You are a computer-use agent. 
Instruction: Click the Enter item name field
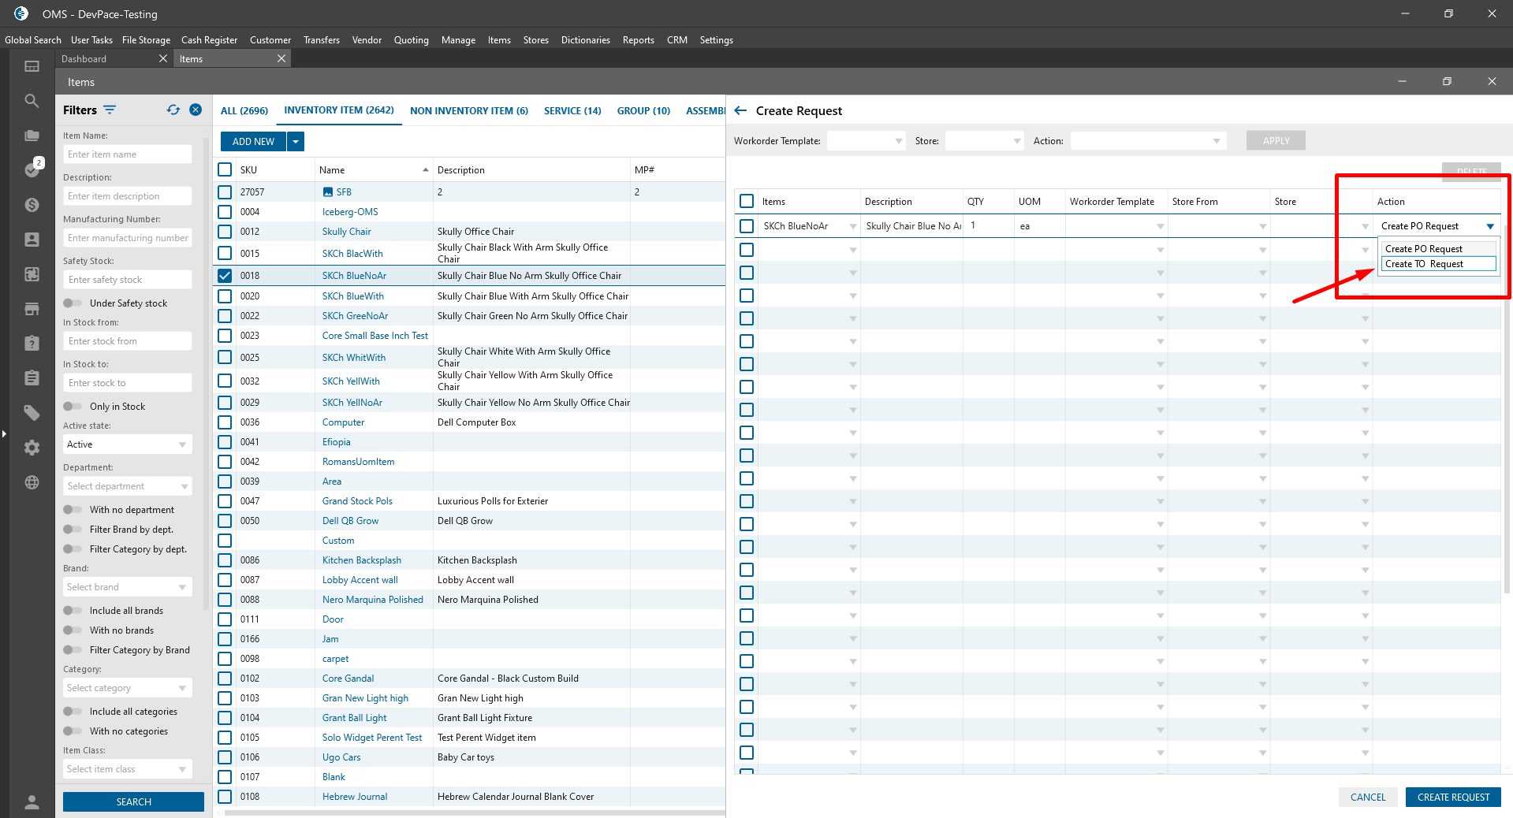pos(128,154)
